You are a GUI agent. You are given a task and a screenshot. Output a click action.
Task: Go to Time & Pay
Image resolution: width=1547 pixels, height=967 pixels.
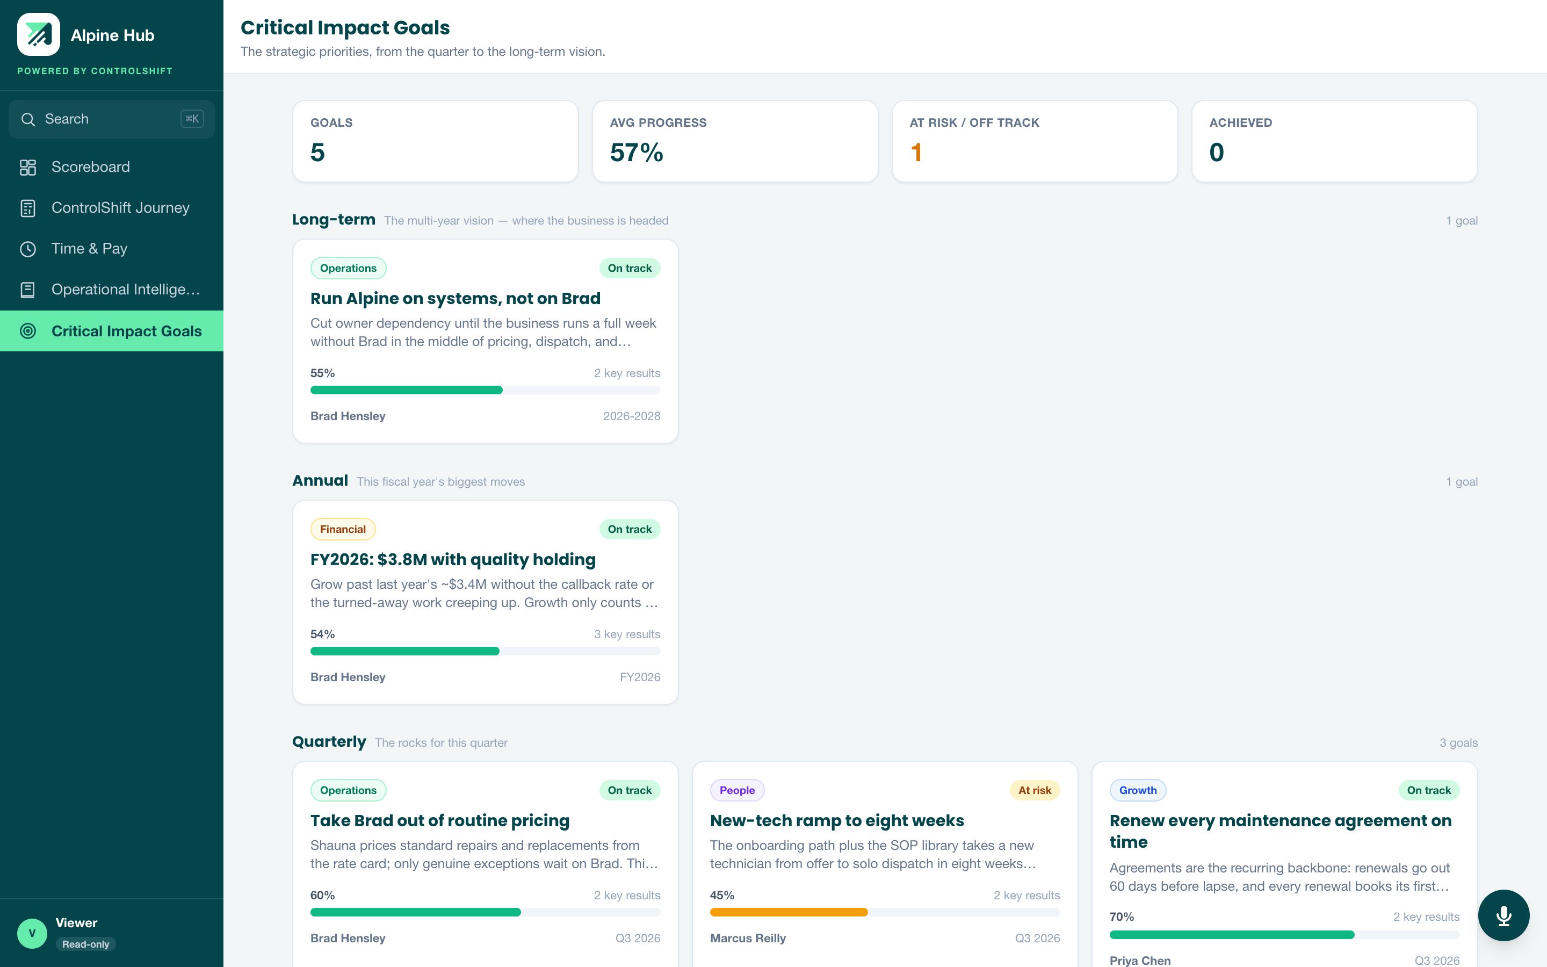[x=112, y=249]
